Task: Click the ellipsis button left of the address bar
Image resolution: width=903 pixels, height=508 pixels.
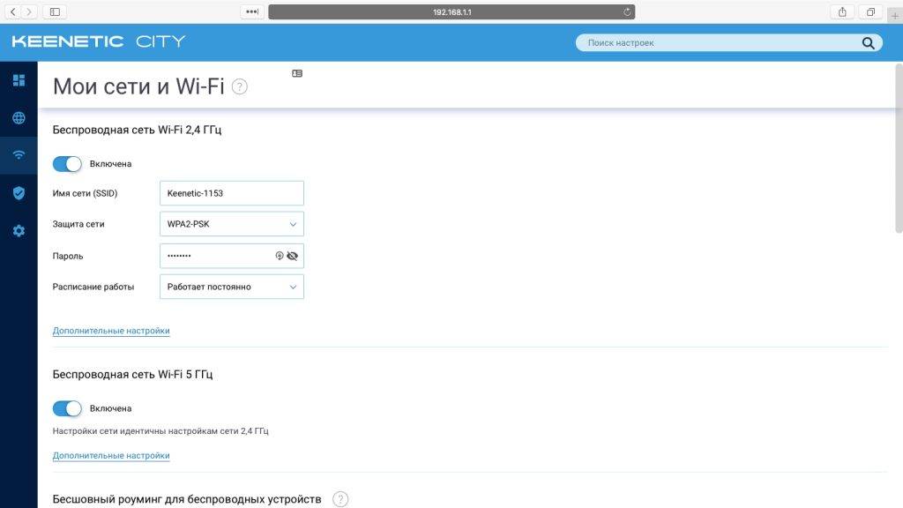Action: pos(252,11)
